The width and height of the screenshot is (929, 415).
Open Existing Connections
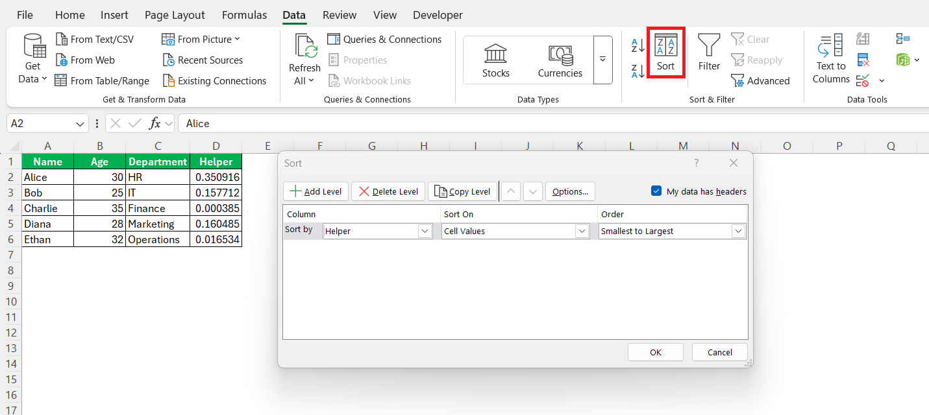(x=214, y=81)
